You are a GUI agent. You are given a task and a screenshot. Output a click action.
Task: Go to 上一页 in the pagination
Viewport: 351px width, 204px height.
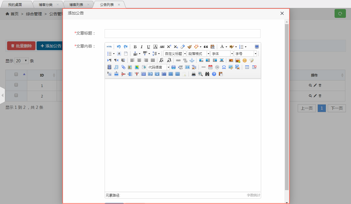307,108
